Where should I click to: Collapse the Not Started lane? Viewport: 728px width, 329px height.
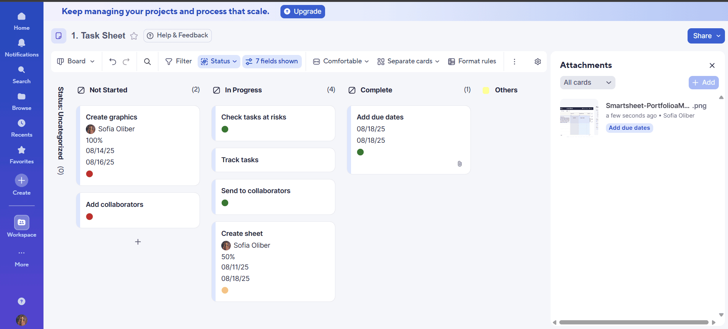(81, 90)
